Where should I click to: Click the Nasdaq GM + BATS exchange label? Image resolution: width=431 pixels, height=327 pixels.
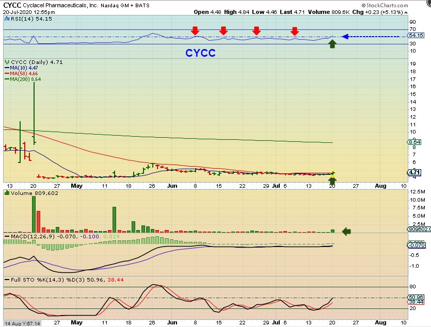click(125, 6)
